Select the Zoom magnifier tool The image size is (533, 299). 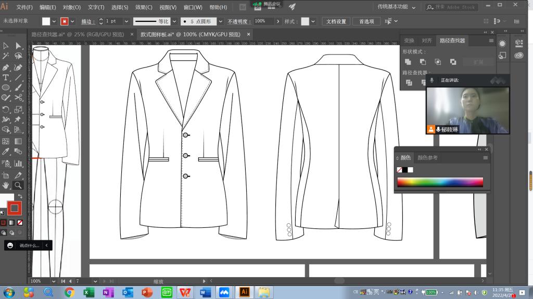pos(18,185)
